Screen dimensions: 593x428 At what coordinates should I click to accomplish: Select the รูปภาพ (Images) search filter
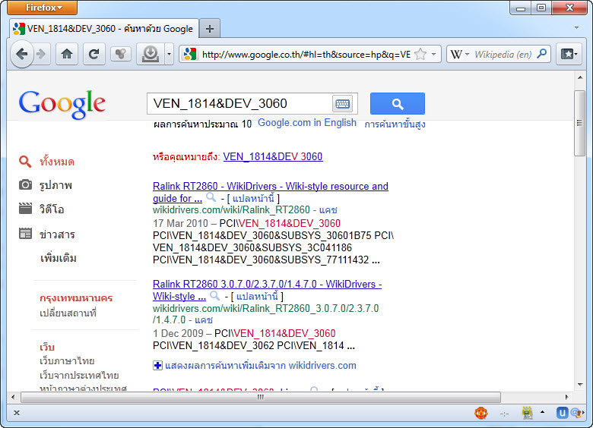click(x=55, y=185)
